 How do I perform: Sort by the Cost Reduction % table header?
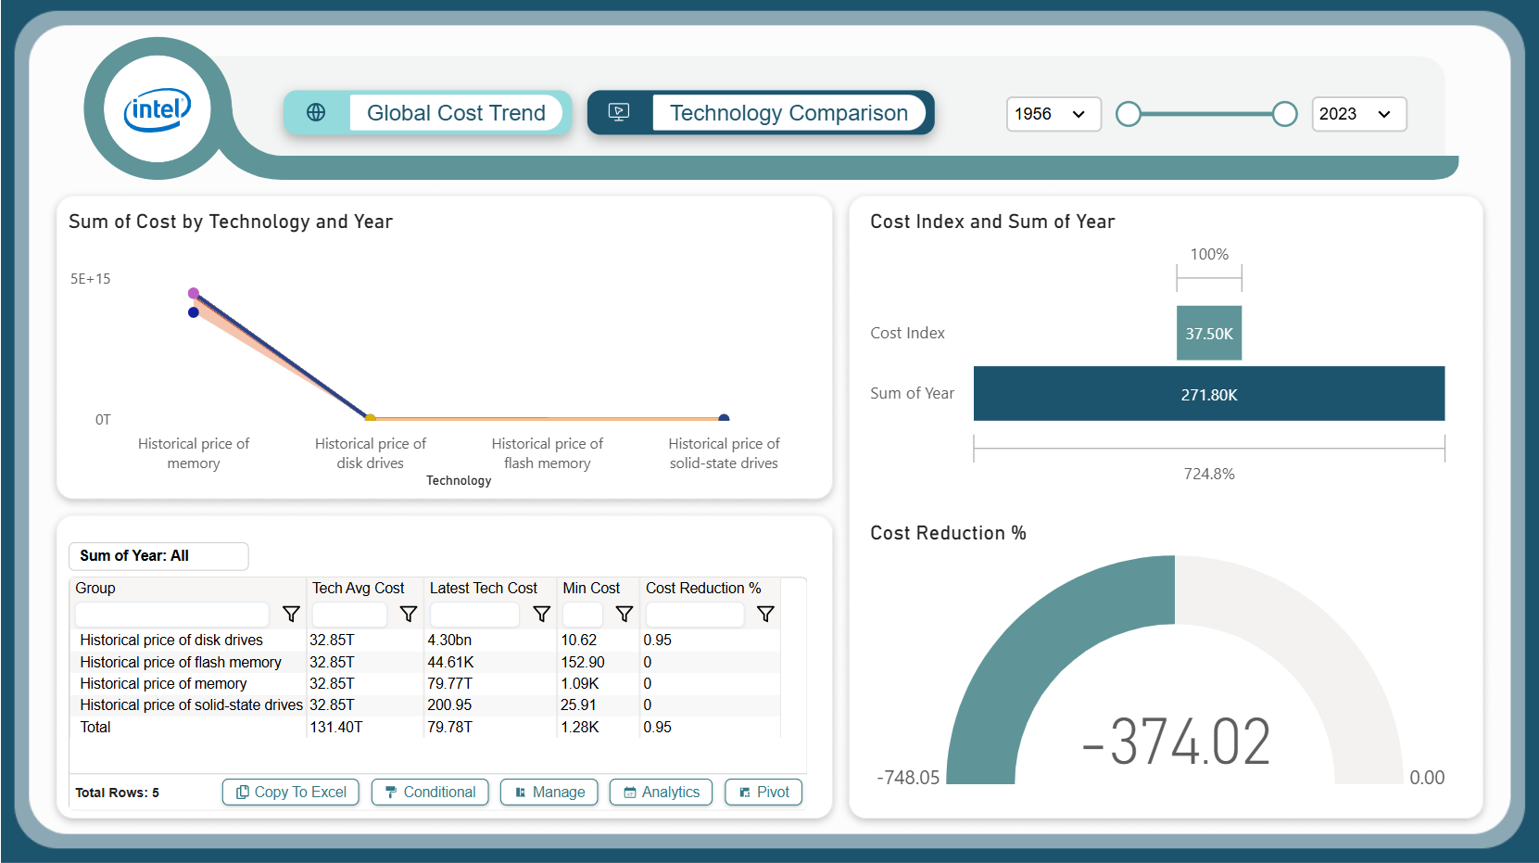pos(703,588)
